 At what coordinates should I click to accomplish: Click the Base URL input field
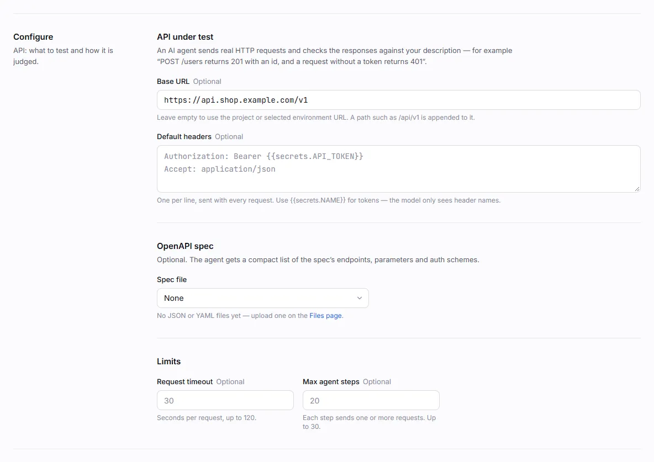[x=398, y=100]
